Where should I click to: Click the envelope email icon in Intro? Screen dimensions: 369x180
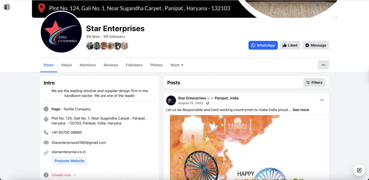[46, 142]
